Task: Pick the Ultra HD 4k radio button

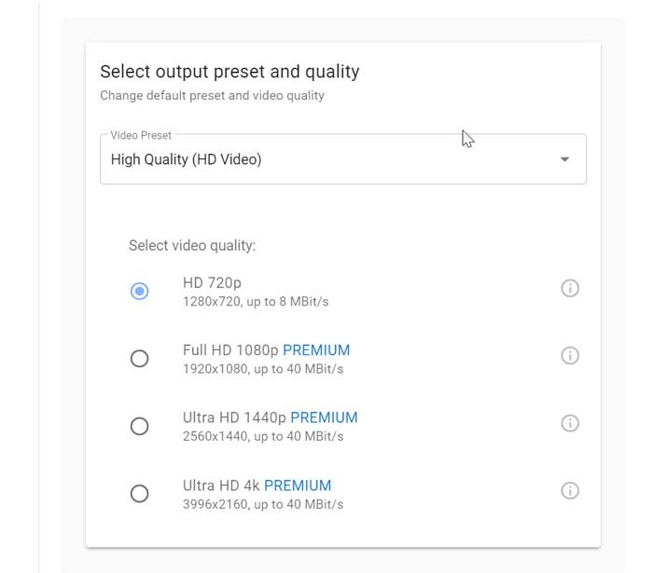Action: (x=139, y=493)
